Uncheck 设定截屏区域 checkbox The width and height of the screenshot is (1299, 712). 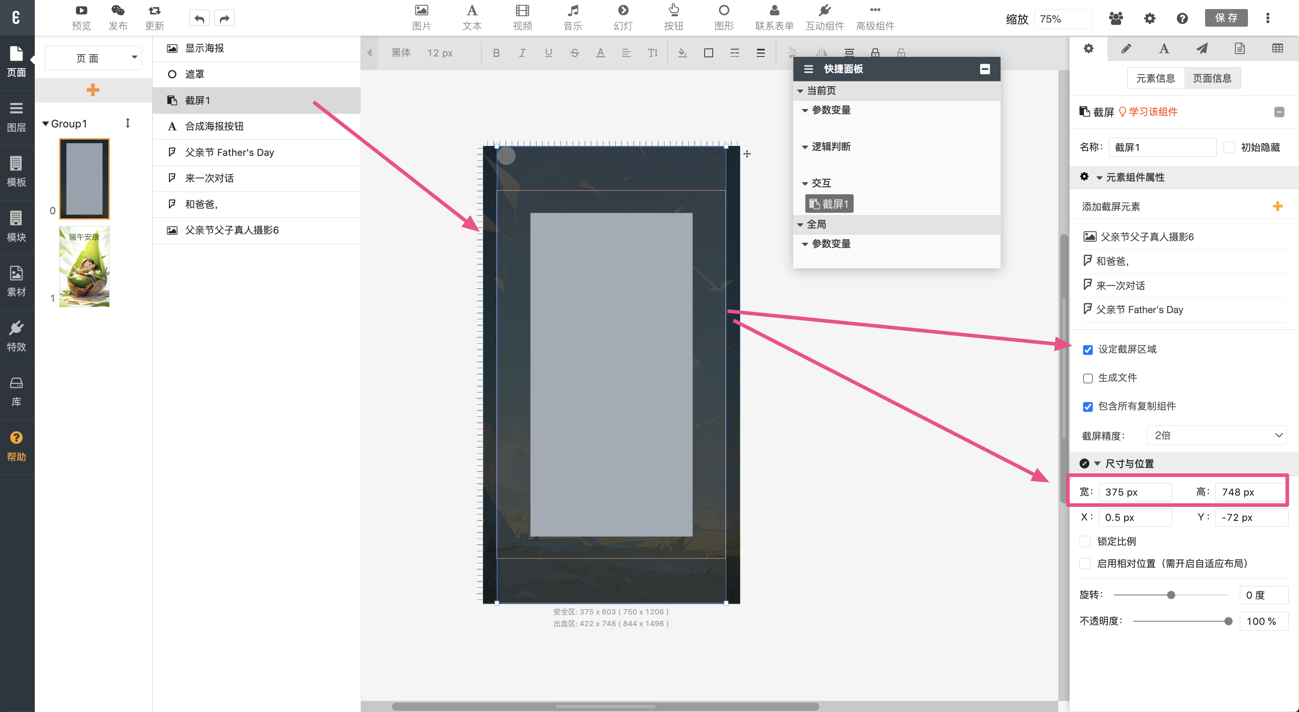(x=1088, y=350)
